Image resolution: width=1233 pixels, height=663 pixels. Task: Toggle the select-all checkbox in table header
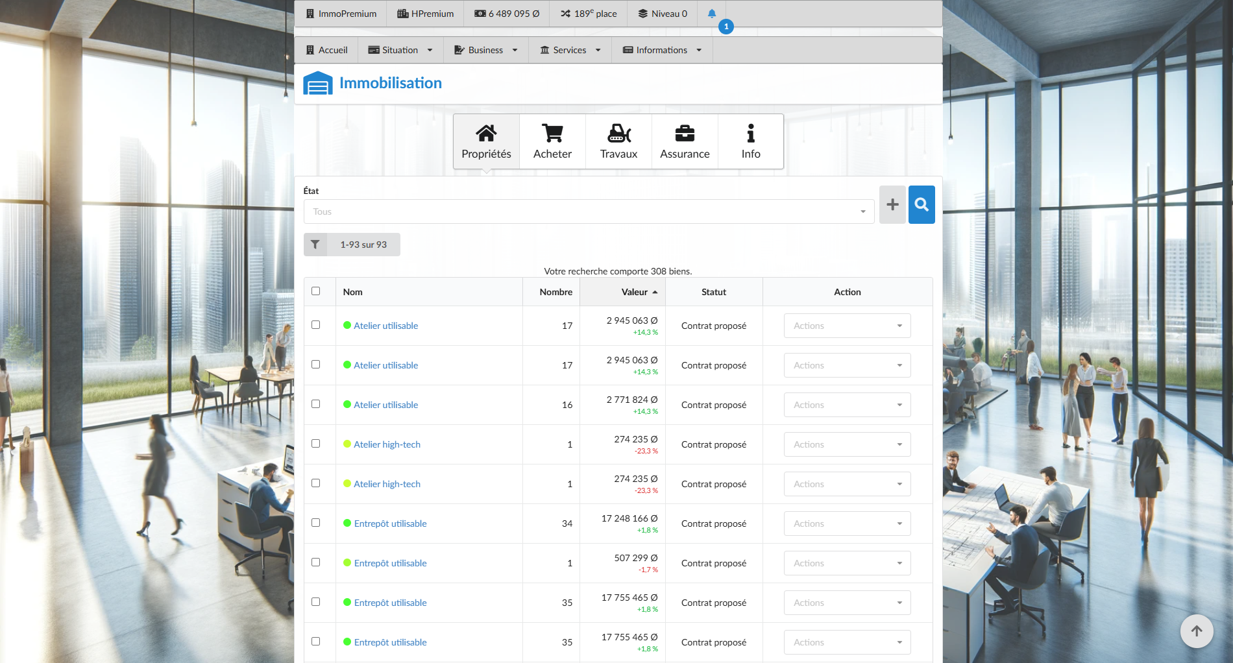316,291
